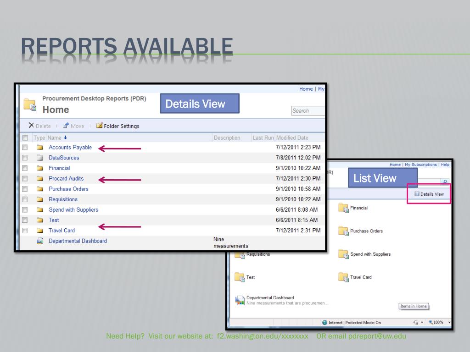Check the Accounts Payable row checkbox
This screenshot has height=352, width=470.
pyautogui.click(x=25, y=147)
